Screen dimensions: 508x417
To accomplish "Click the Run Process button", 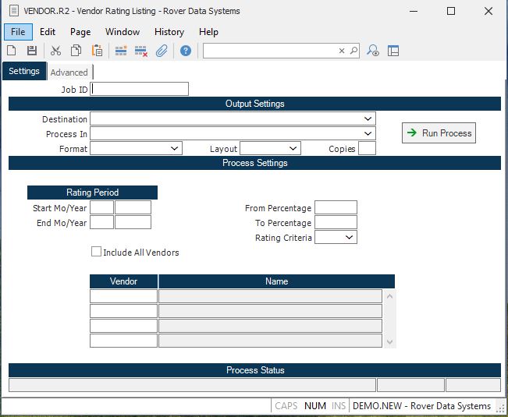I will point(439,133).
